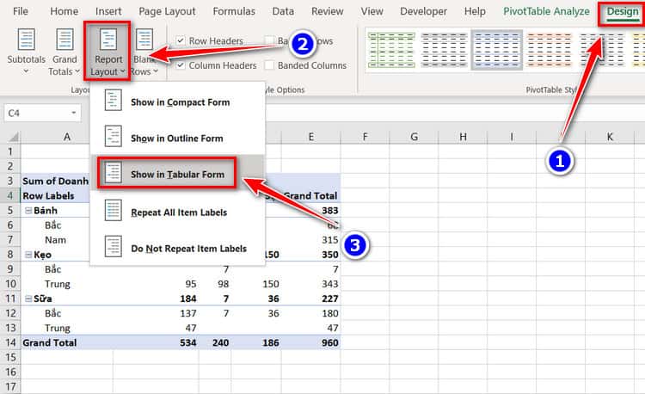The height and width of the screenshot is (394, 645).
Task: Open the Blank Rows menu
Action: coord(144,52)
